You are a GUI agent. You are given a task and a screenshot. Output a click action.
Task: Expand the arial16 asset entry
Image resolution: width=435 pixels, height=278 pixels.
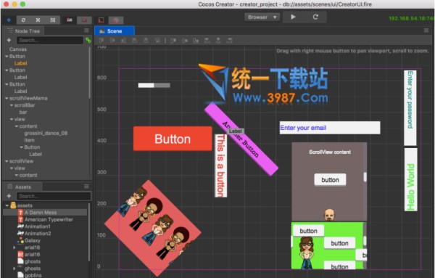point(14,248)
